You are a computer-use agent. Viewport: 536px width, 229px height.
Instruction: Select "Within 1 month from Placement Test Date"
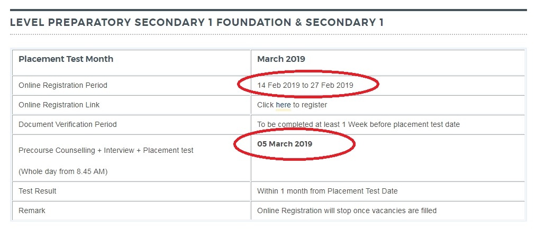coord(327,191)
